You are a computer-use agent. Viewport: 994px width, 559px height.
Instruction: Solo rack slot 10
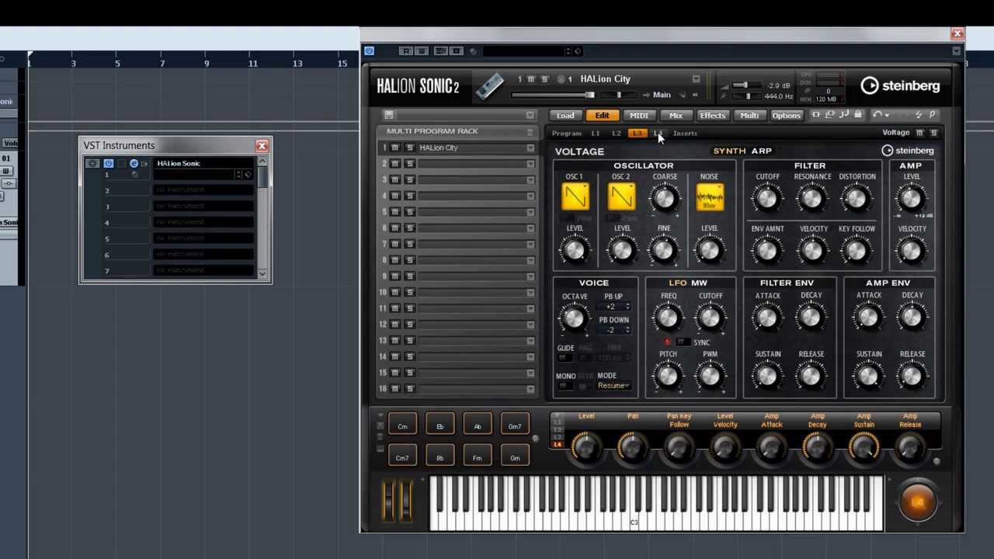pos(409,292)
